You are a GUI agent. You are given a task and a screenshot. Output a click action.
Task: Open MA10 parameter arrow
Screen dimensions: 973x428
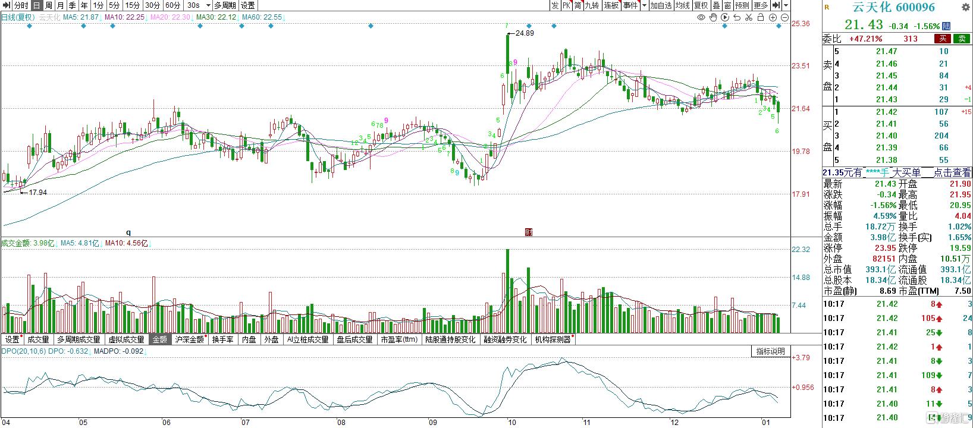pos(147,17)
